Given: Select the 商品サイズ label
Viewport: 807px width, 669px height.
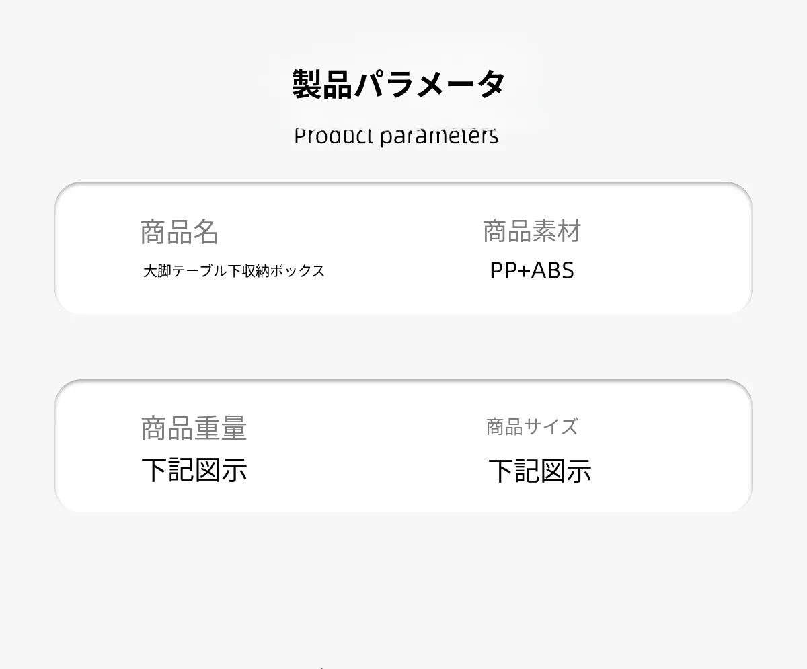Looking at the screenshot, I should [x=531, y=426].
